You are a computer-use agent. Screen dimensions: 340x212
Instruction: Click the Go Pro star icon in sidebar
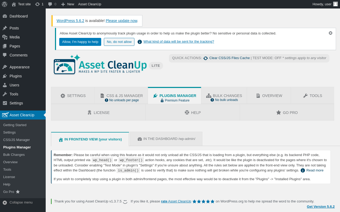18,192
